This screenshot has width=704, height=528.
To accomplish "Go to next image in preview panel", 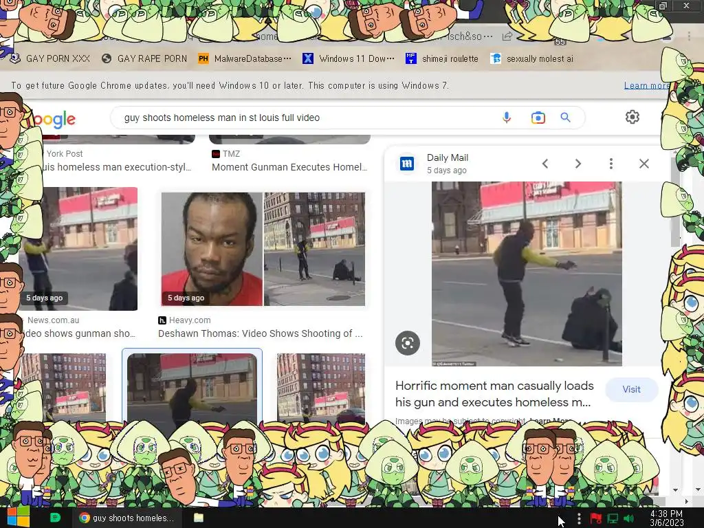I will pos(578,164).
